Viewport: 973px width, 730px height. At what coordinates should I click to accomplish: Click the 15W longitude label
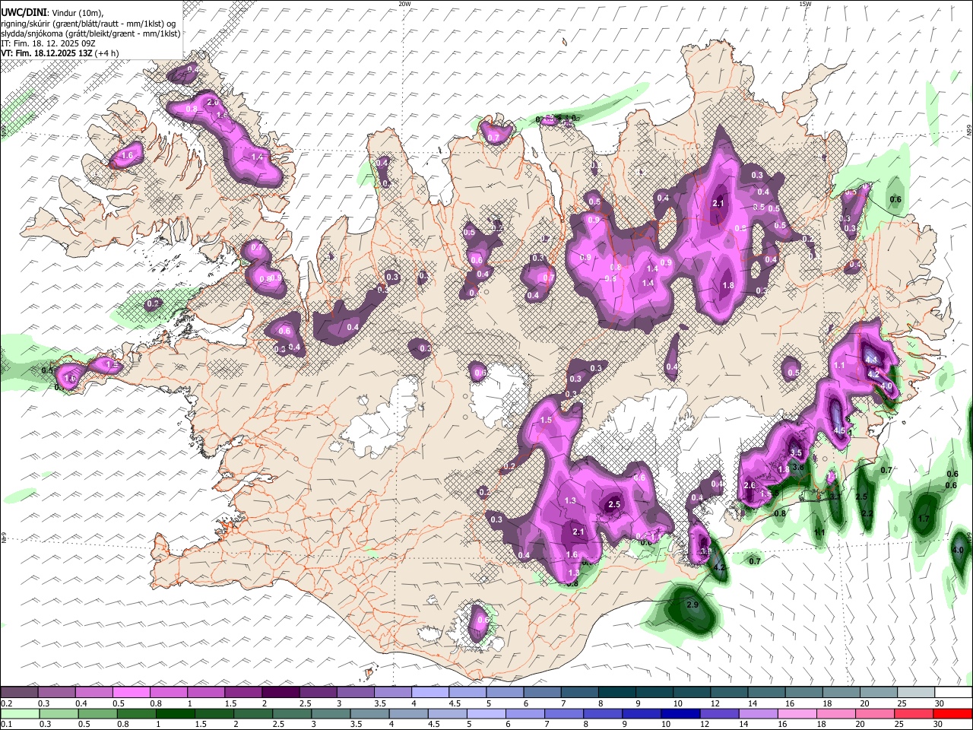(x=805, y=4)
